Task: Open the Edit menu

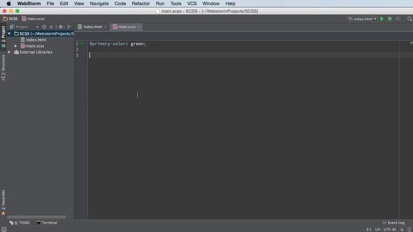Action: pos(64,3)
